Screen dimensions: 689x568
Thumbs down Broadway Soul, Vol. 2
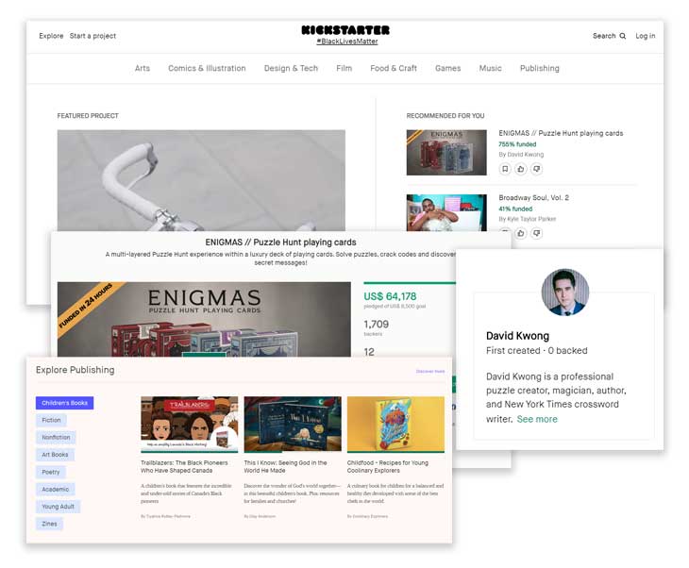click(x=536, y=233)
